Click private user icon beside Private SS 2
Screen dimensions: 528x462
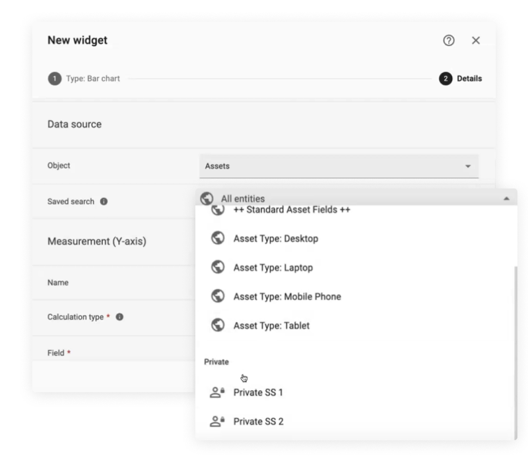click(216, 422)
